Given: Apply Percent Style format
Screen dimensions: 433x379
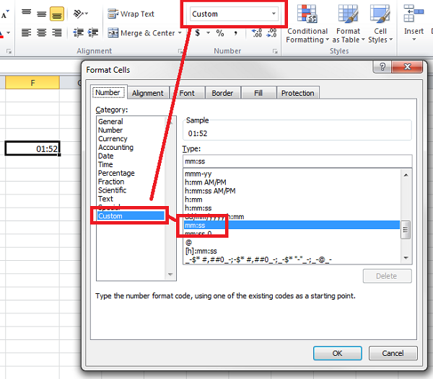Looking at the screenshot, I should click(220, 33).
